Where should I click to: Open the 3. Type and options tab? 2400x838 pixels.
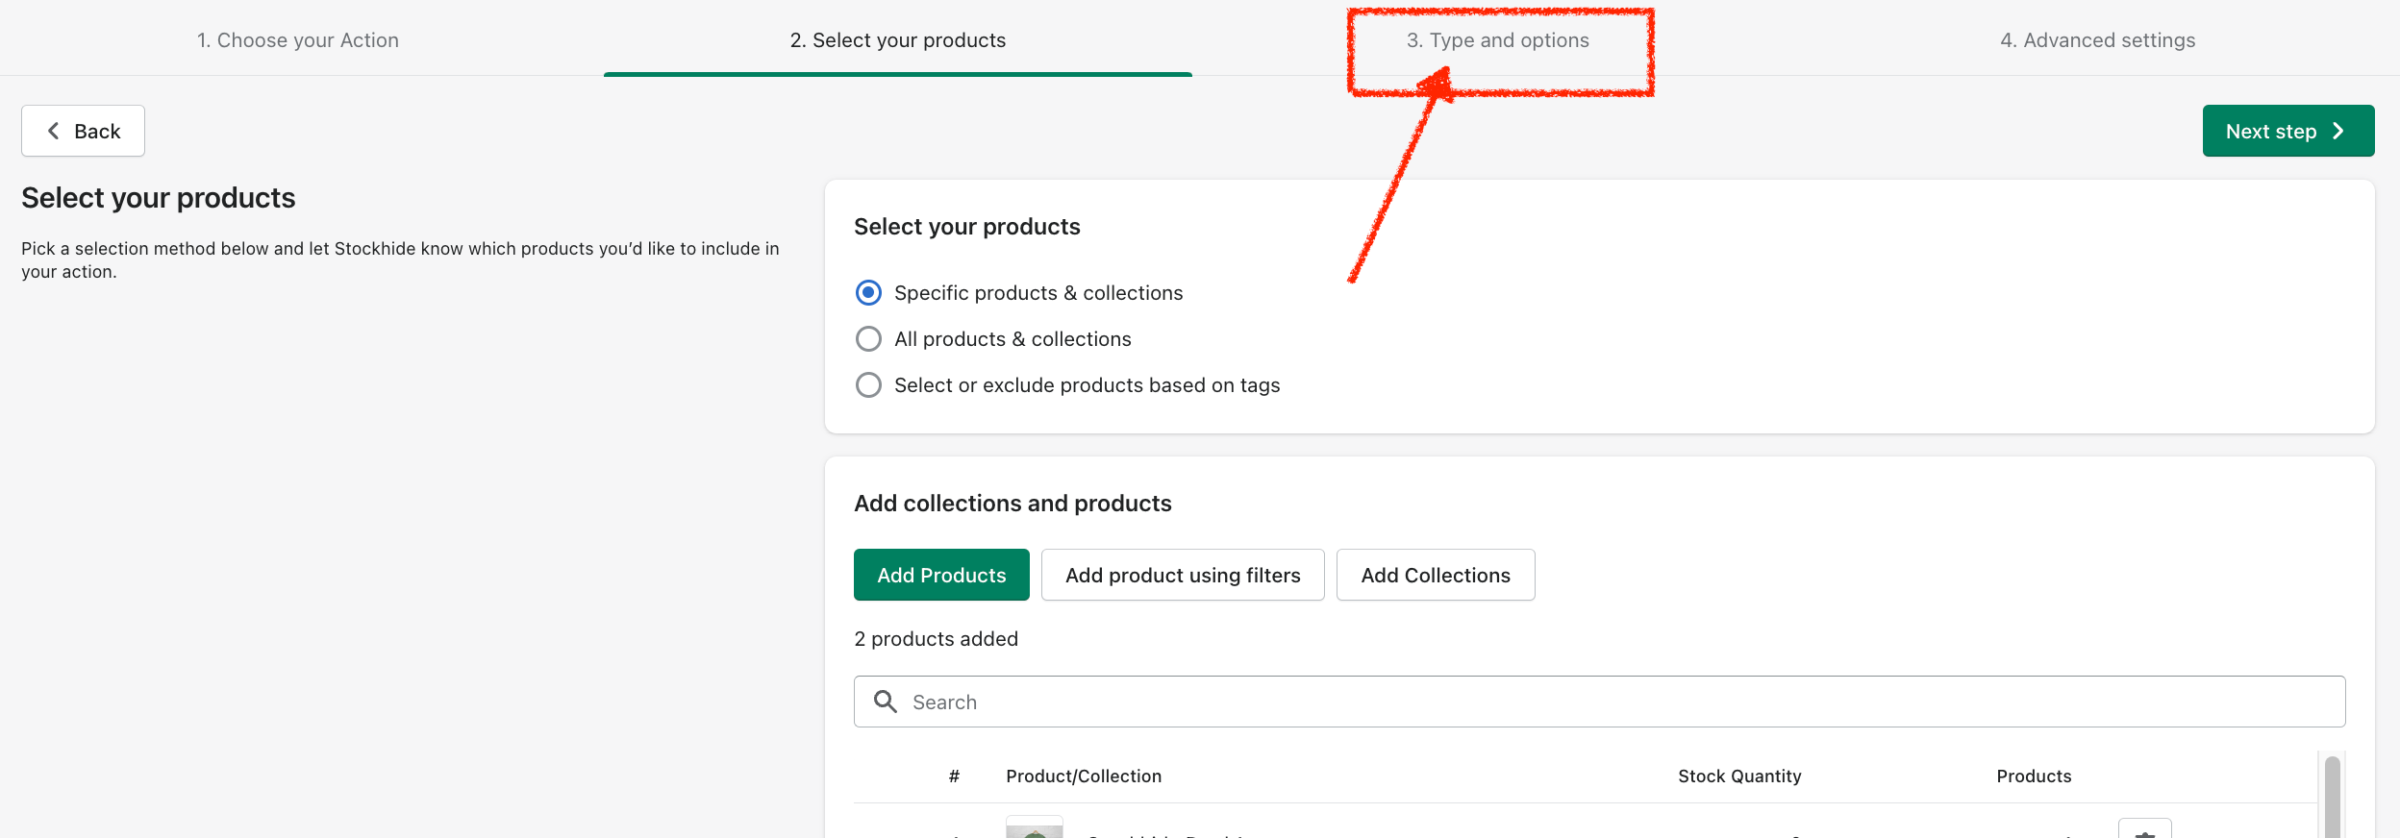point(1497,40)
